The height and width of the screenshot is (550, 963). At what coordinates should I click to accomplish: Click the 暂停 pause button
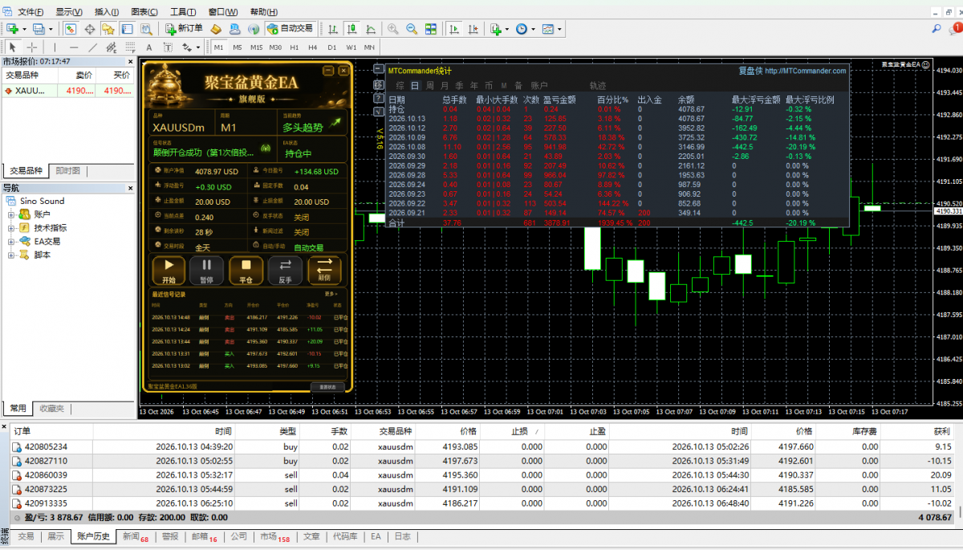pos(207,271)
